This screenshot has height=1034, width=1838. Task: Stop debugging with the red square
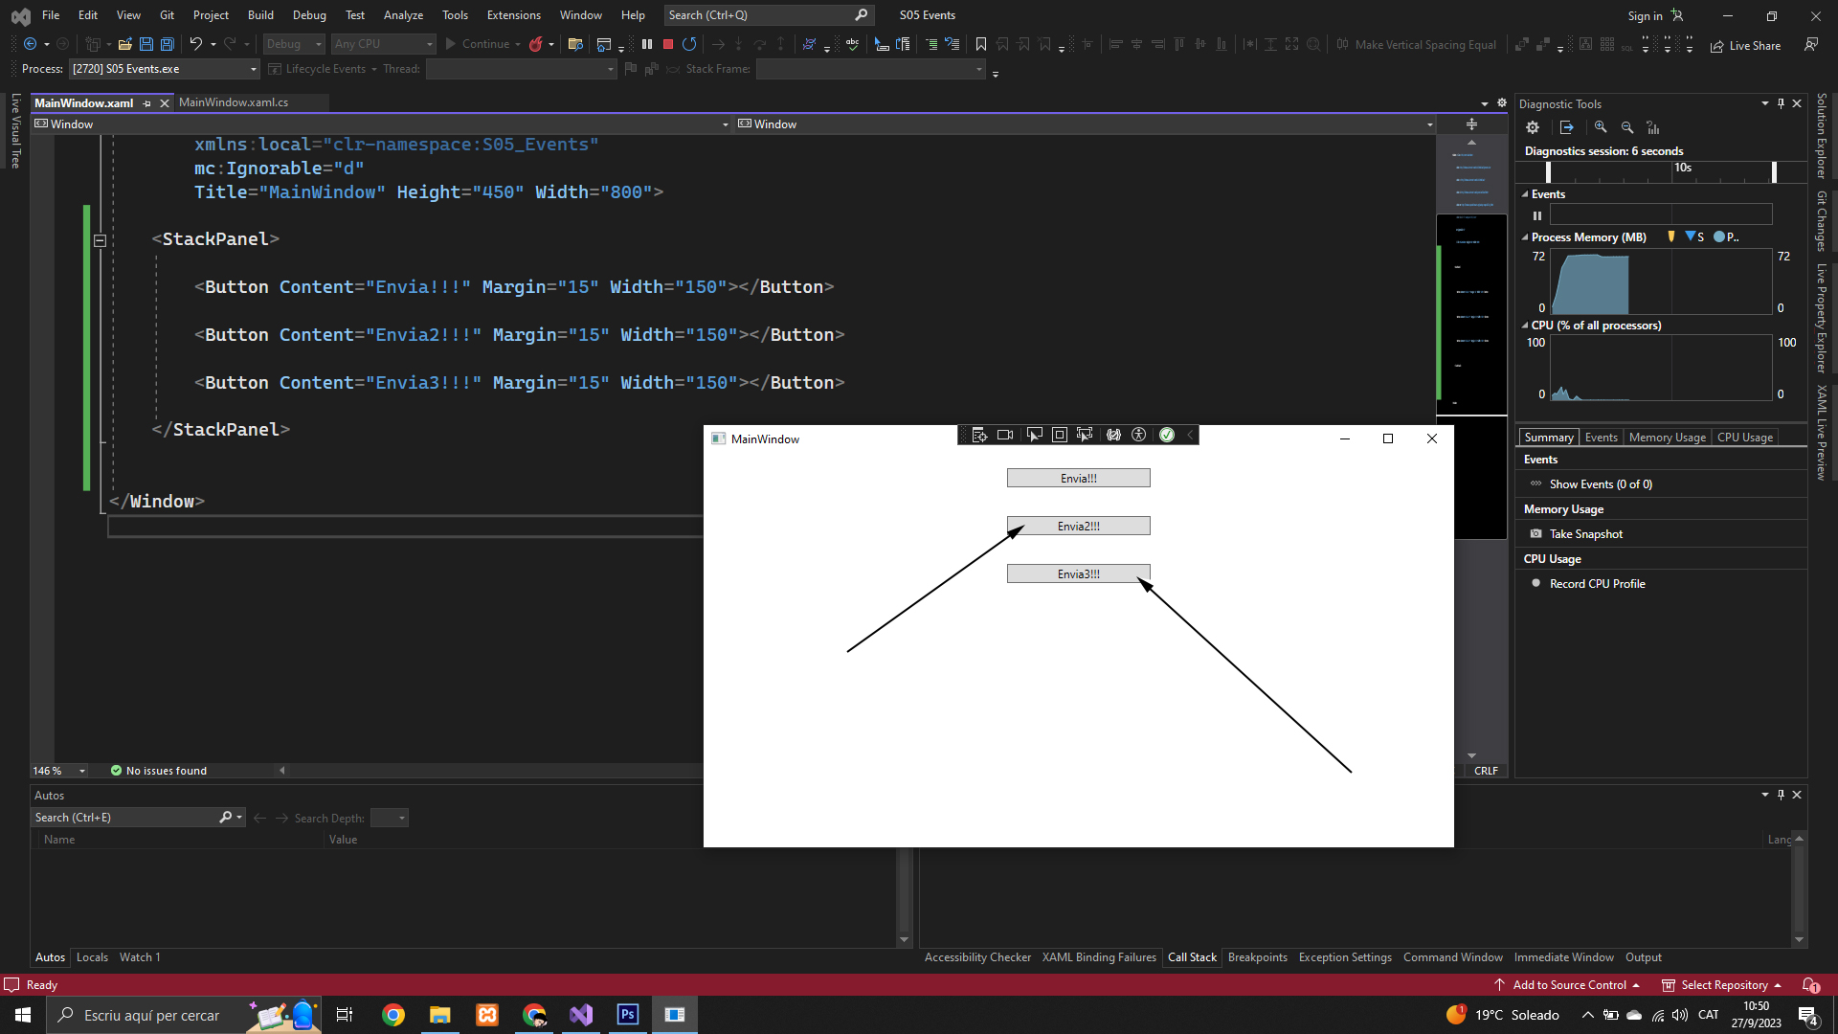pyautogui.click(x=668, y=44)
